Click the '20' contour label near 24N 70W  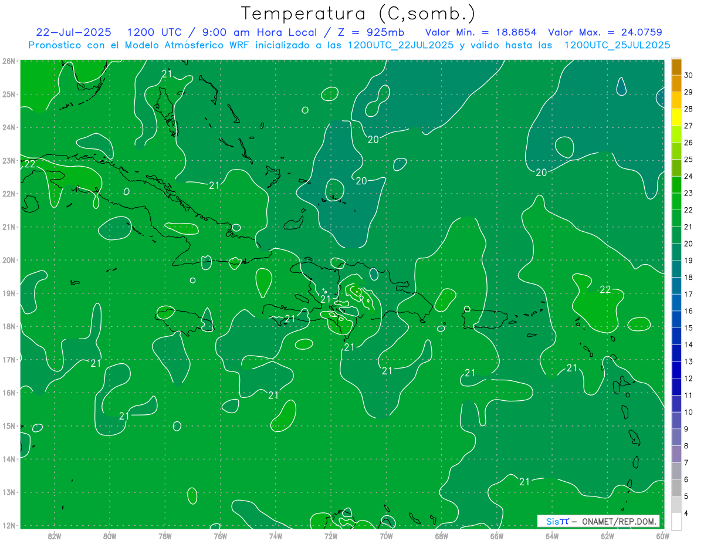click(373, 140)
